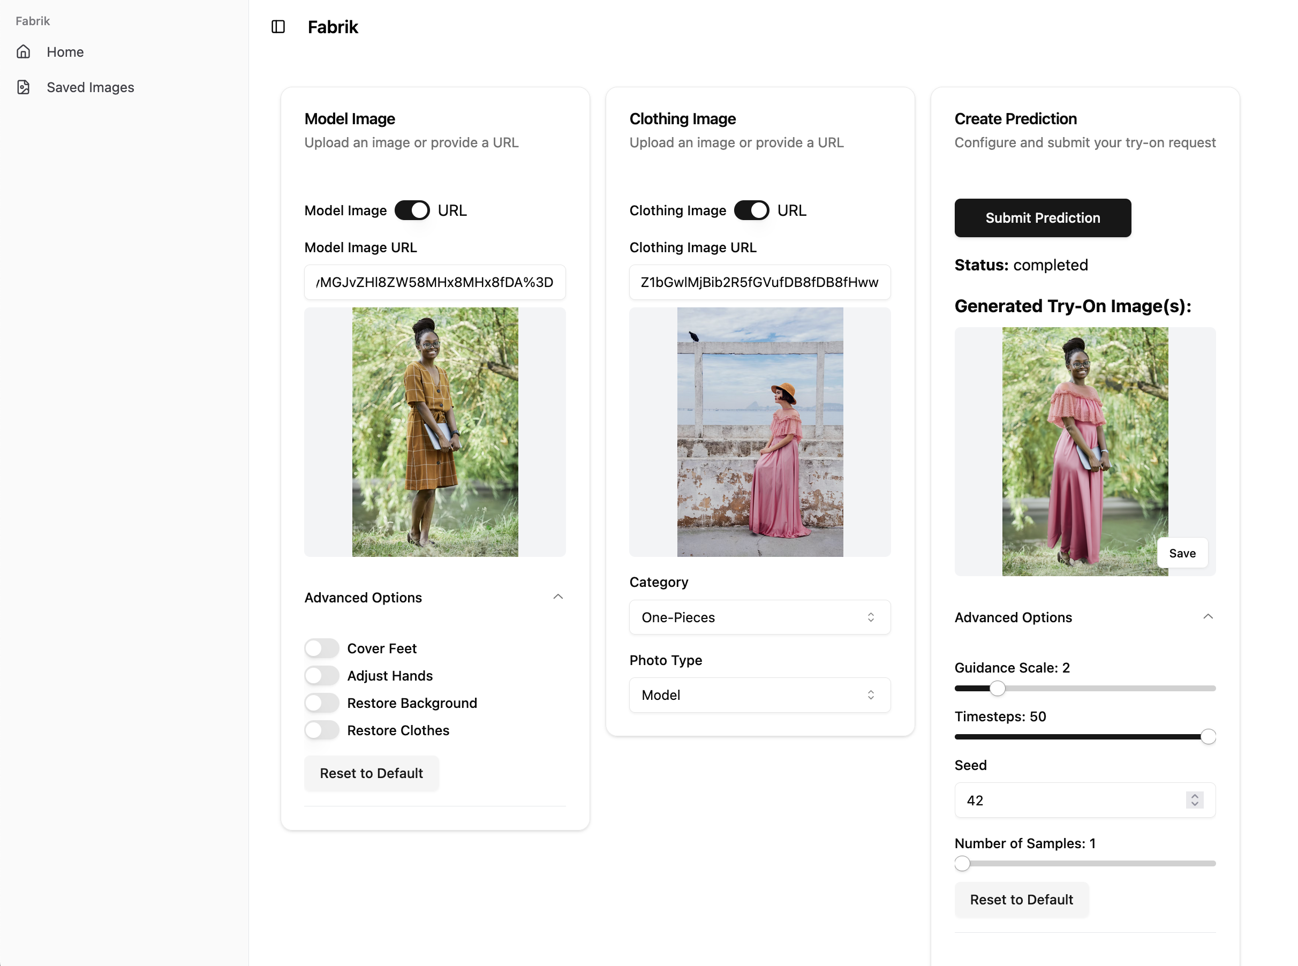Save the generated try-on image
Image resolution: width=1298 pixels, height=966 pixels.
coord(1182,553)
